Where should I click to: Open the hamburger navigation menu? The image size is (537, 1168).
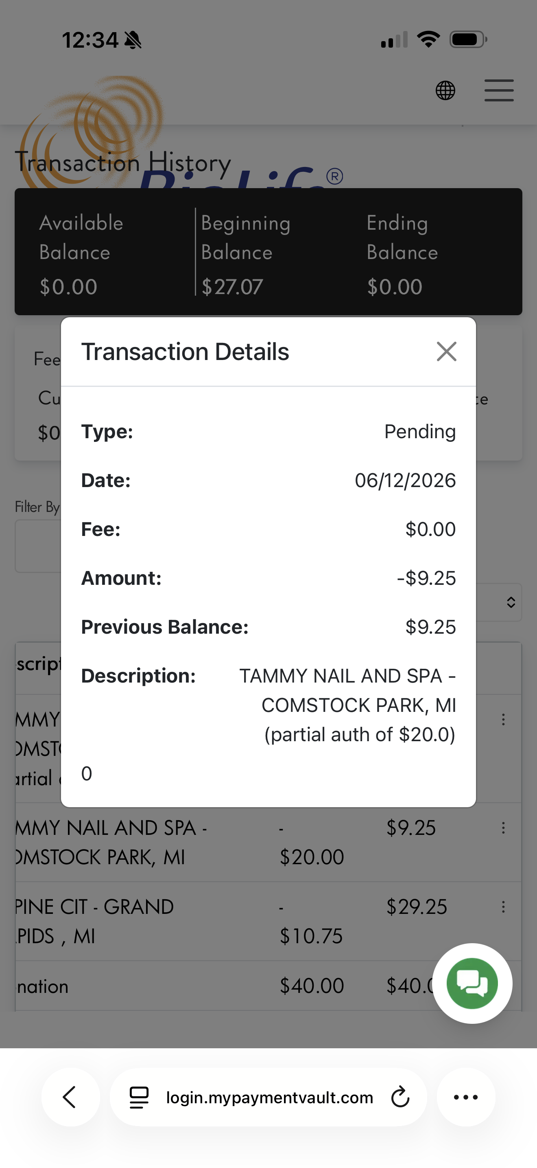tap(499, 90)
